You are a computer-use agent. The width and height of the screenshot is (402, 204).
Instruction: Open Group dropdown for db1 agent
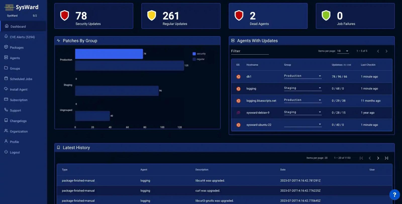click(303, 76)
